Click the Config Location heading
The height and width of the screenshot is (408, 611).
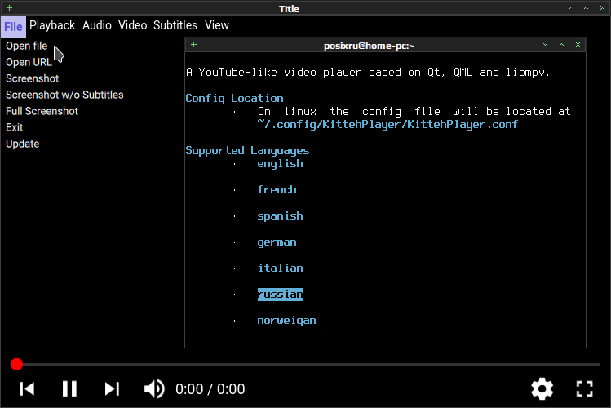pyautogui.click(x=235, y=98)
